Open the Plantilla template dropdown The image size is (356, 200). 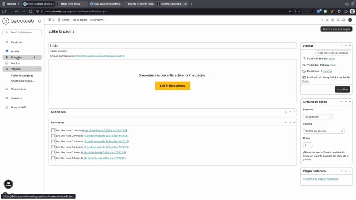point(323,131)
